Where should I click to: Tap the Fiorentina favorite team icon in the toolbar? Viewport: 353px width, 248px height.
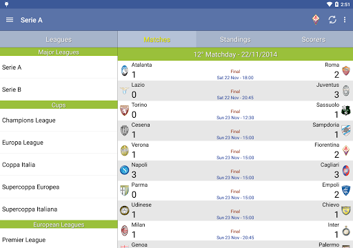coord(316,19)
